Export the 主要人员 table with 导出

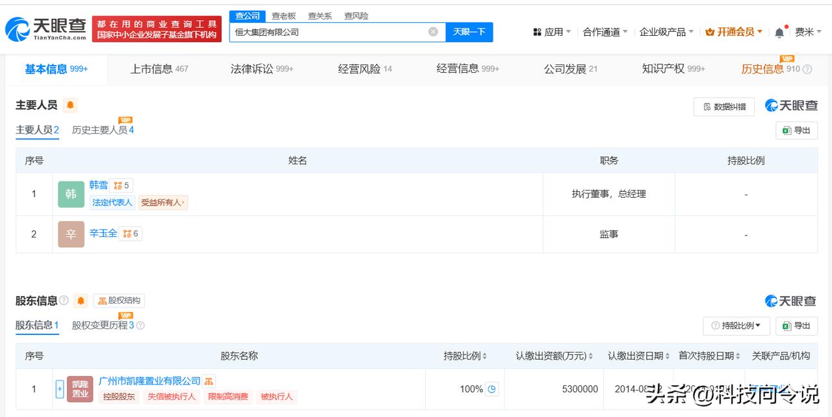point(797,130)
